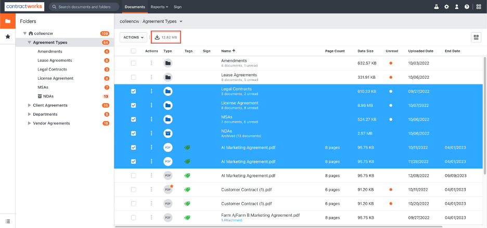The image size is (487, 228).
Task: Sort by the Data Size column header
Action: click(366, 51)
